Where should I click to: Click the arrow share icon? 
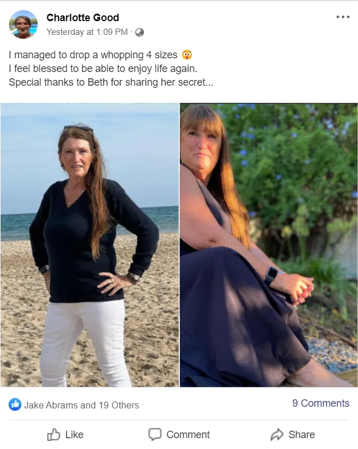click(277, 434)
